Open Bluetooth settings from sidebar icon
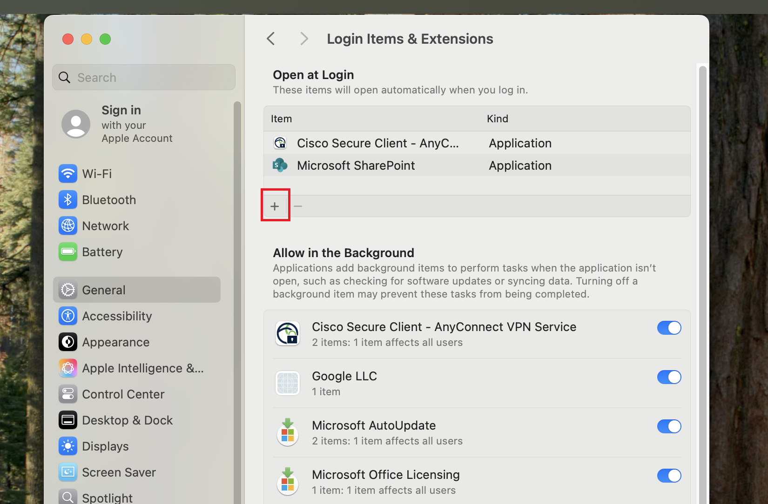Screen dimensions: 768x504 click(68, 200)
